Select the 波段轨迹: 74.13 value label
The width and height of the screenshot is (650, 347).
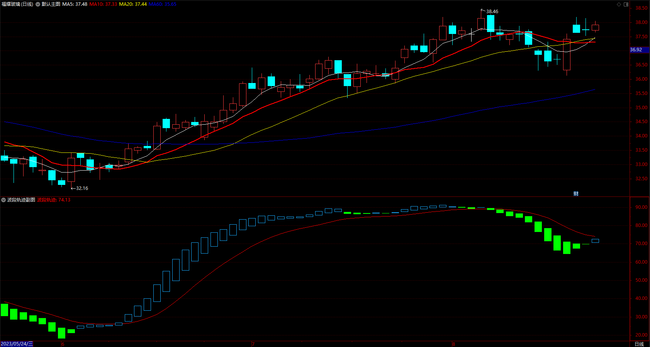[54, 200]
